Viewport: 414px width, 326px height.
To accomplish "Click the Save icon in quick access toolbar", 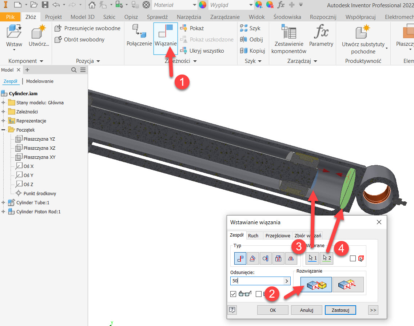I will tap(45, 5).
